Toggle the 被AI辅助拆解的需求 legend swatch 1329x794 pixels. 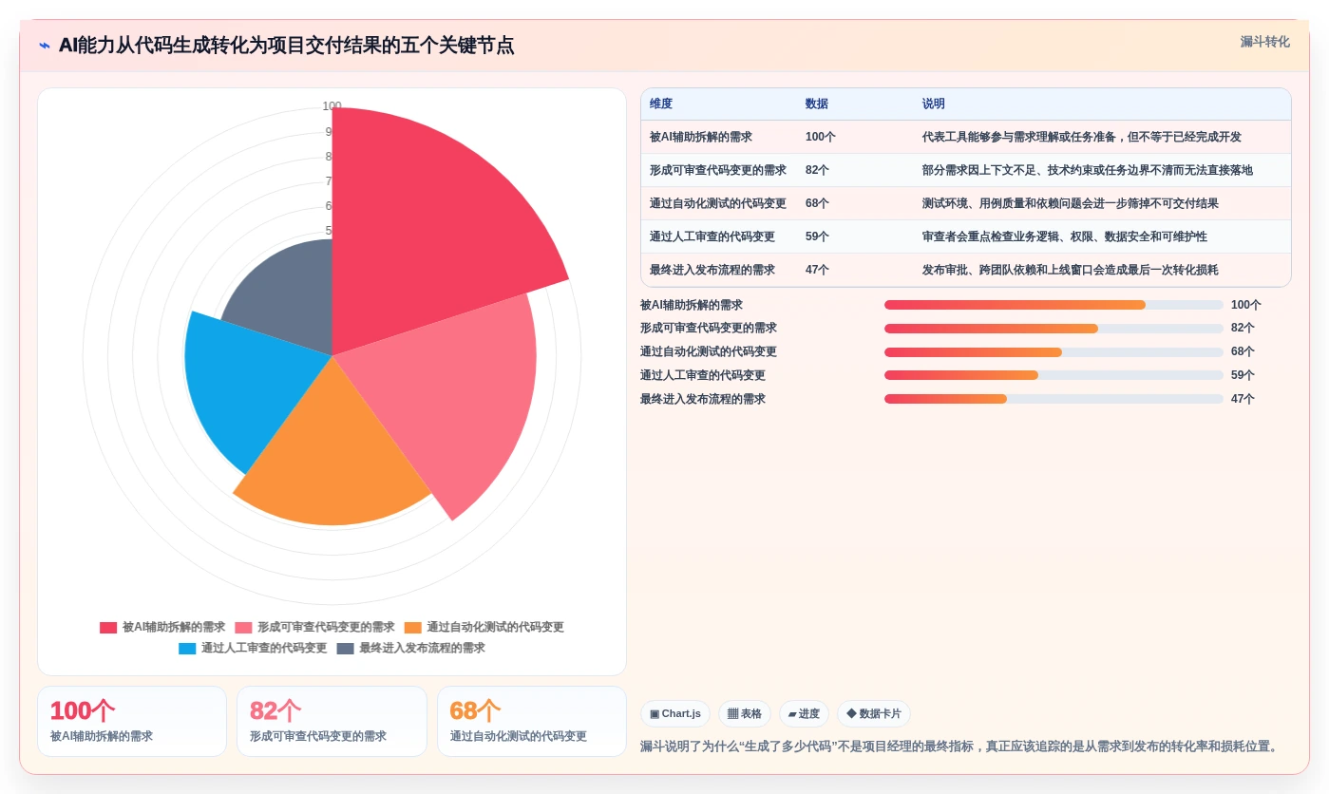click(108, 628)
